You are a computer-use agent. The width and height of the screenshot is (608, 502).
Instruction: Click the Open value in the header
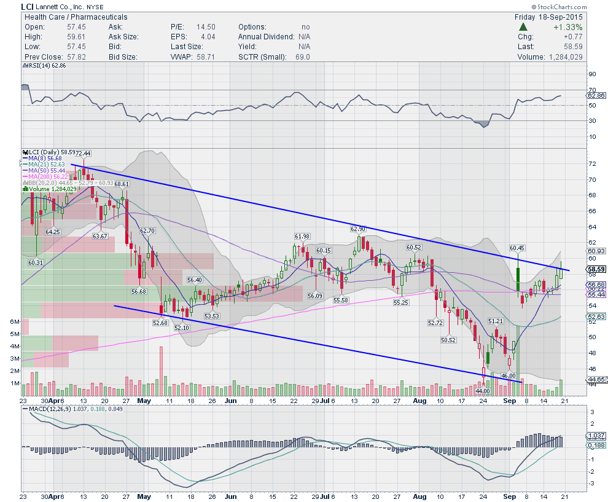[x=76, y=27]
